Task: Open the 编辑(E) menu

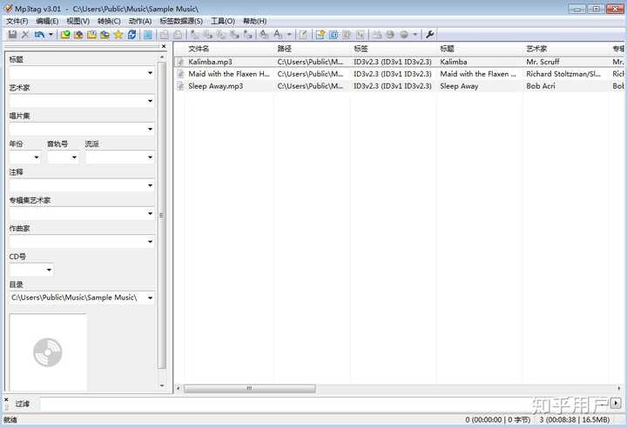Action: [47, 21]
